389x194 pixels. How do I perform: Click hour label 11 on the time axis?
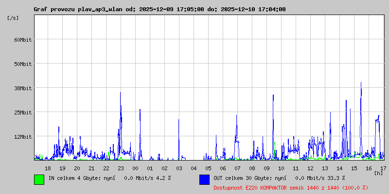296,168
